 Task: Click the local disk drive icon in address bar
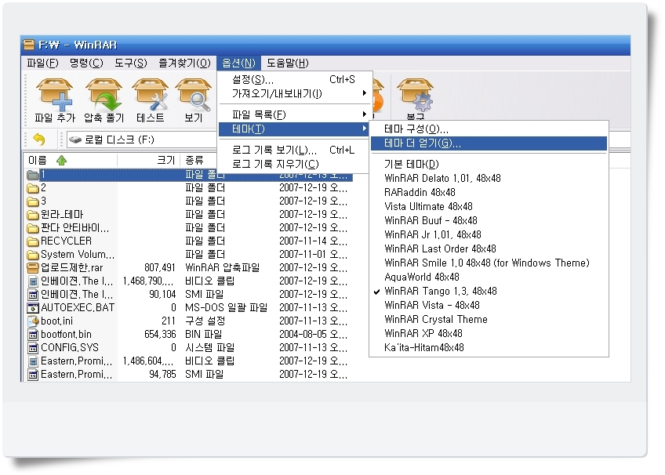point(75,140)
